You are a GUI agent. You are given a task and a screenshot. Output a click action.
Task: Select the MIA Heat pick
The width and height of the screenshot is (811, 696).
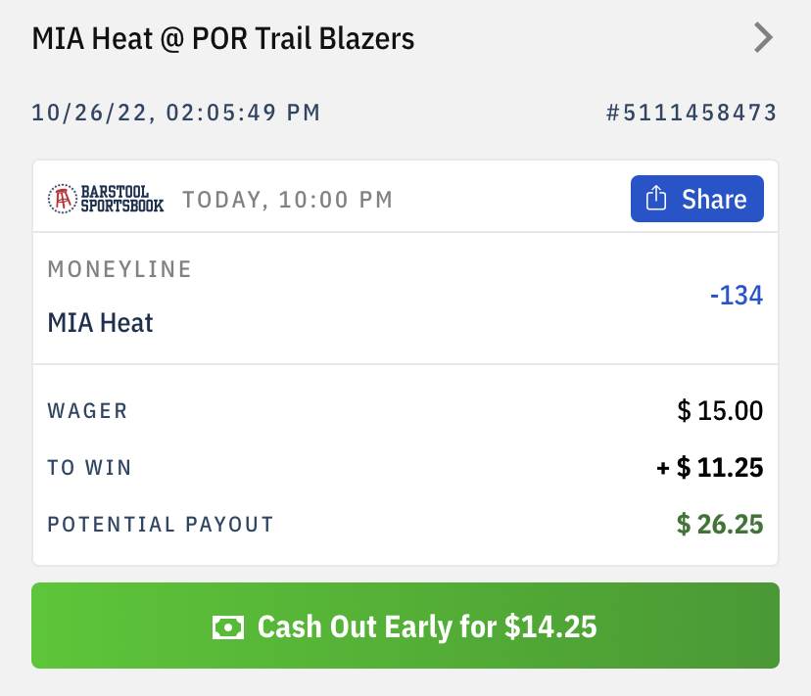(100, 322)
